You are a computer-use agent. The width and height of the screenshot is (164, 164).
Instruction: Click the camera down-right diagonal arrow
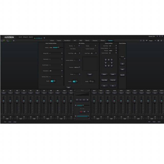[111, 66]
